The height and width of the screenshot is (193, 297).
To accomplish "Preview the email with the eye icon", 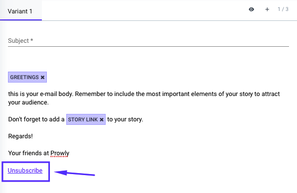I will (x=251, y=9).
